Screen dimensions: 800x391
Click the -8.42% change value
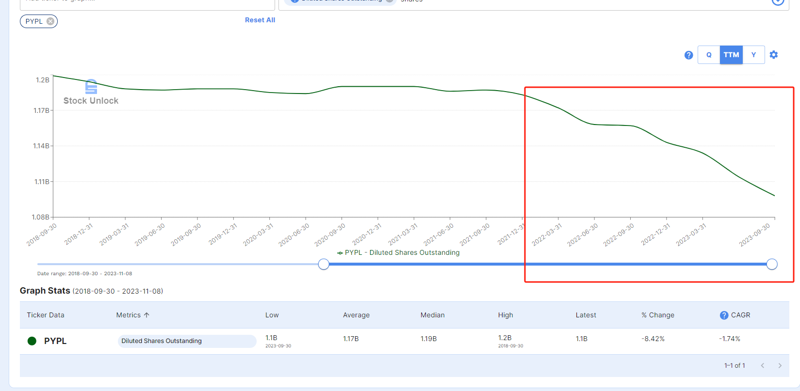pos(653,339)
